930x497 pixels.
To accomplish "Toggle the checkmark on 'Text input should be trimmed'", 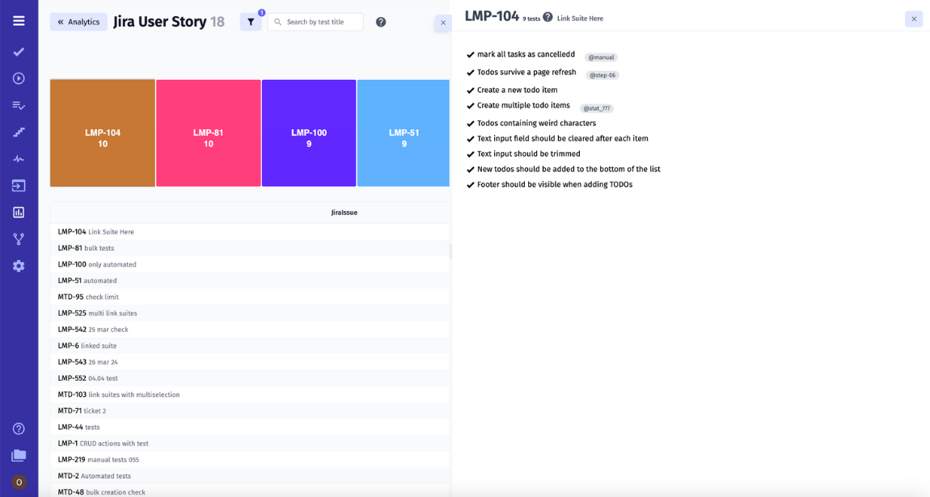I will tap(470, 154).
